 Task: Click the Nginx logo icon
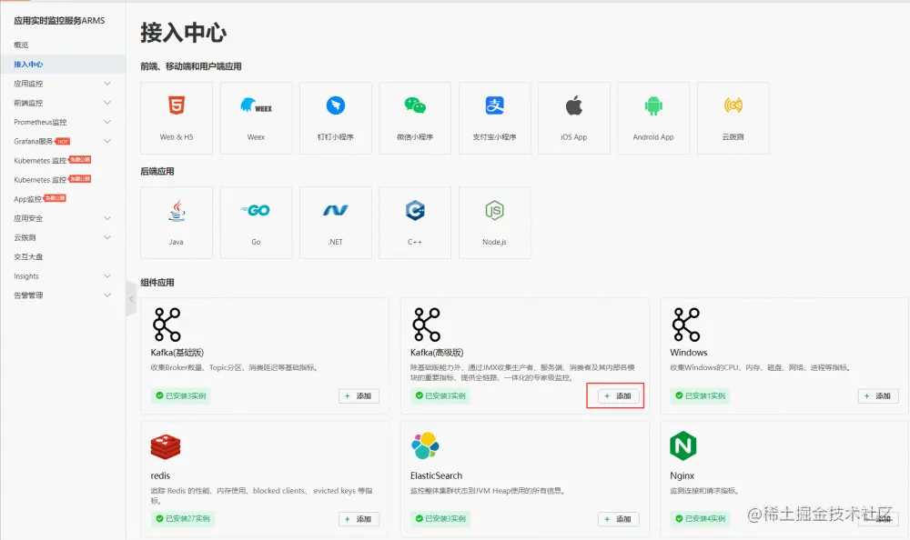pos(683,445)
